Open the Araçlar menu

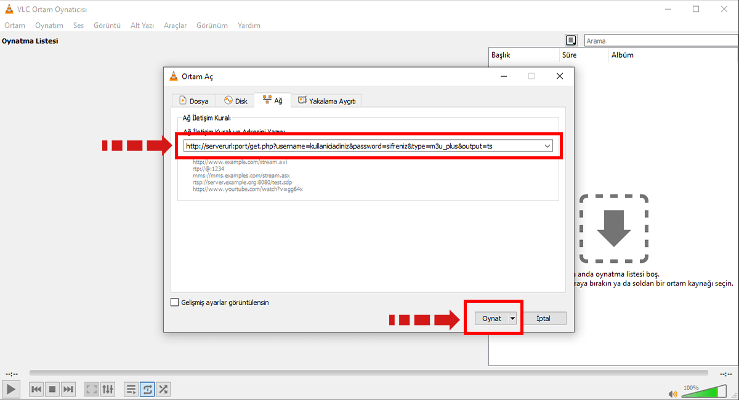(176, 25)
